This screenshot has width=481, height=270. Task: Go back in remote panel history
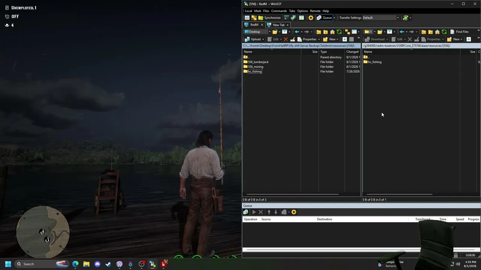tap(402, 32)
